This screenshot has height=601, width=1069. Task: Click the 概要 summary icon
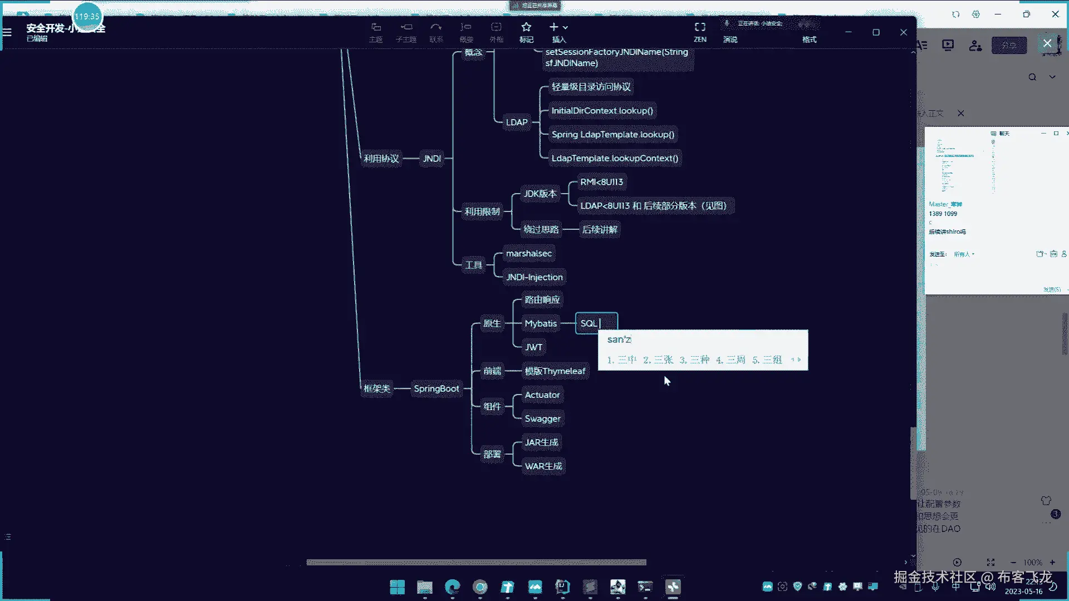tap(466, 28)
